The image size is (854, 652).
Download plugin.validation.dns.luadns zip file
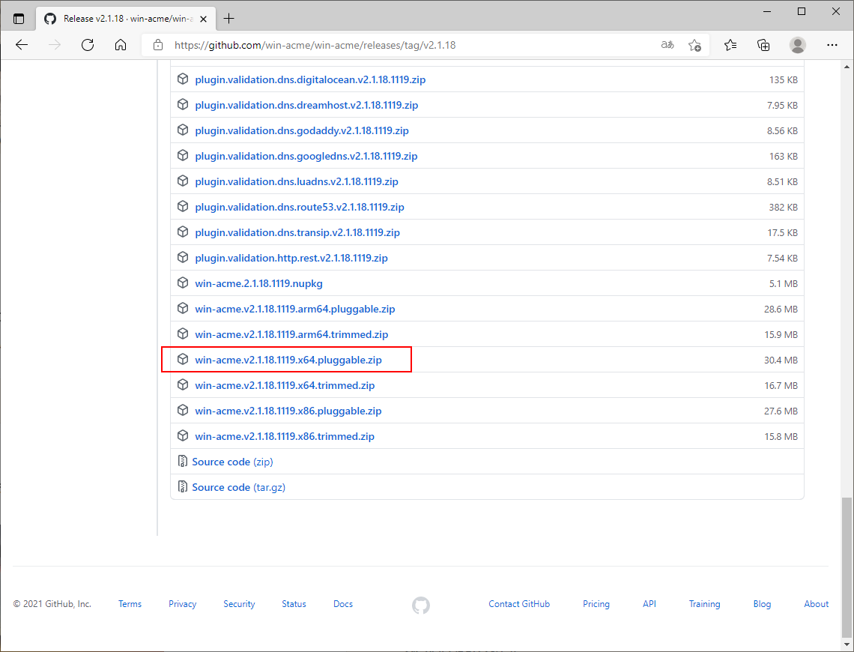tap(297, 181)
